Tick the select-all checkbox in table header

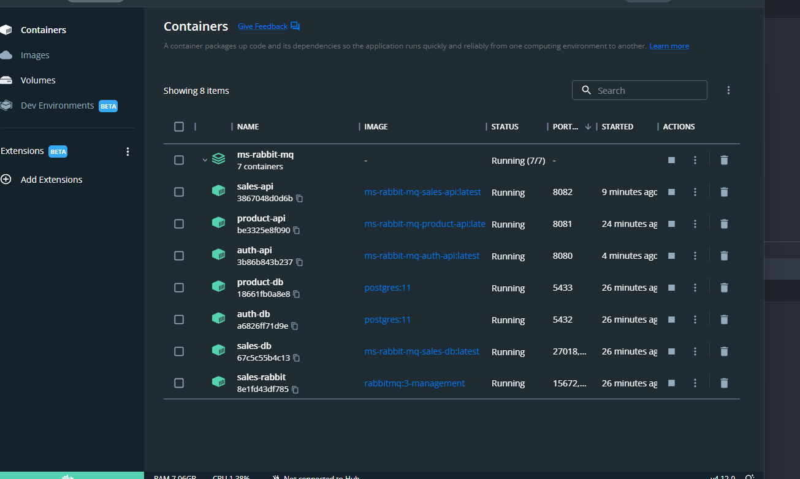click(x=179, y=126)
